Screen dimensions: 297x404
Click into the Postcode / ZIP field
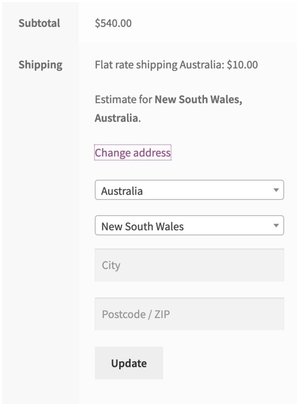tap(189, 314)
